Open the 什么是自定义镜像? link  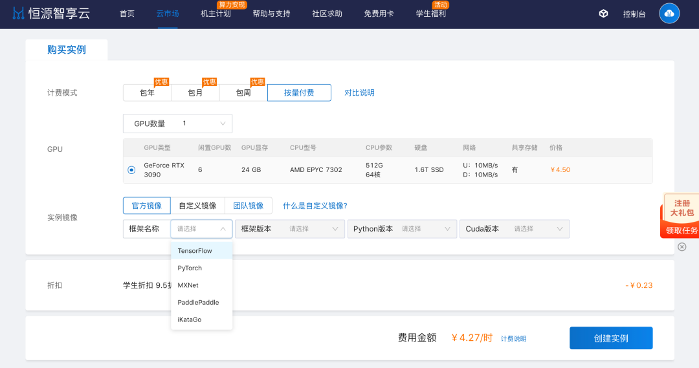coord(315,206)
